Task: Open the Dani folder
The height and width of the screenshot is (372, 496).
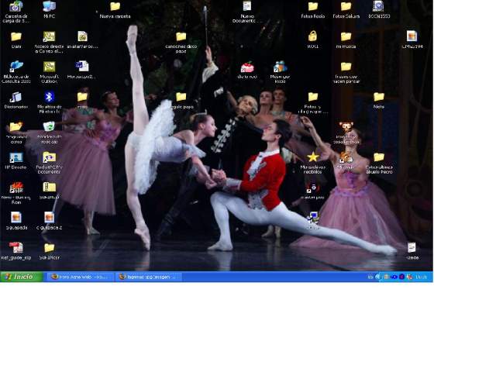Action: click(16, 36)
